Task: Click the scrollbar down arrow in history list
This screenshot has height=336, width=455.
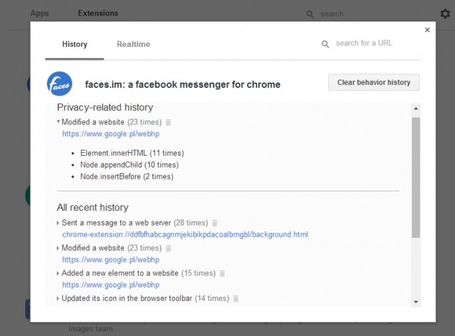Action: pos(416,302)
